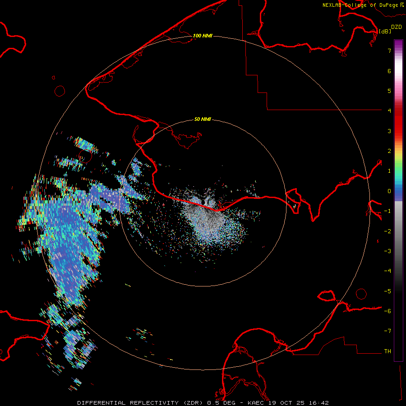Click the DZD product label

pos(397,27)
